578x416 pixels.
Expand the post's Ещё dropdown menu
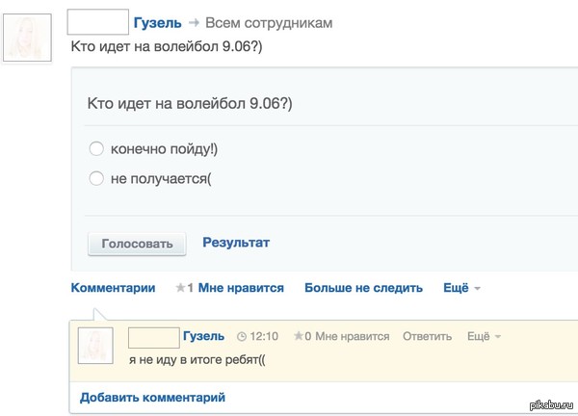[x=461, y=287]
